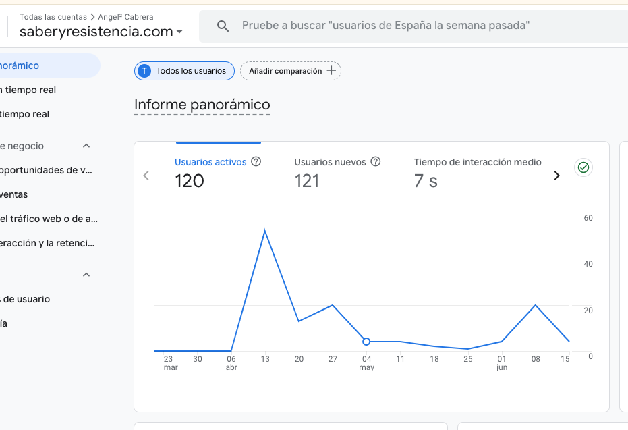This screenshot has width=628, height=430.
Task: Click the green data quality checkmark icon
Action: point(583,167)
